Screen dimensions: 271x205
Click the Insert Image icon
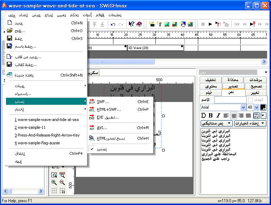pos(167,24)
